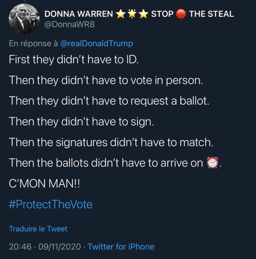The image size is (256, 259).
Task: Click Traduire le Tweet
Action: (x=38, y=229)
